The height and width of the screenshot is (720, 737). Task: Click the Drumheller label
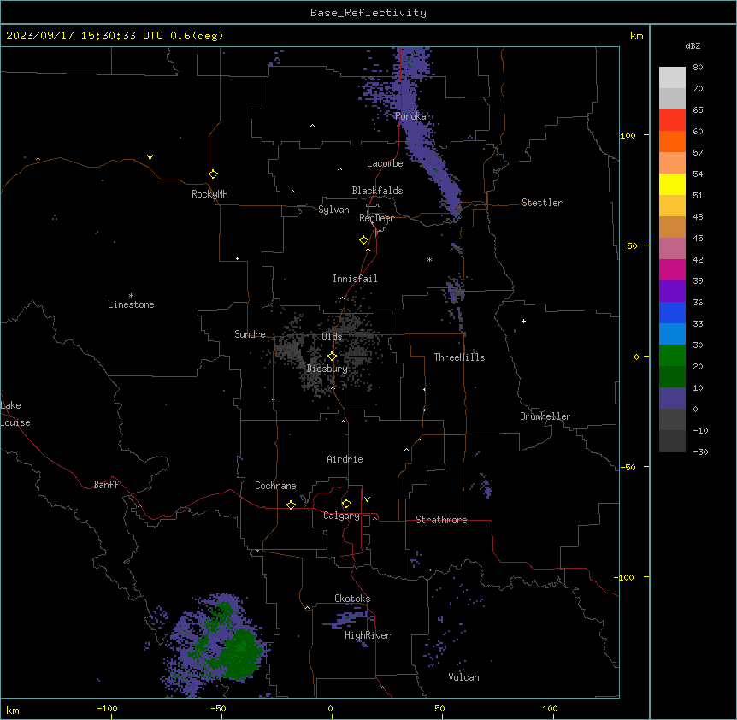[x=545, y=416]
